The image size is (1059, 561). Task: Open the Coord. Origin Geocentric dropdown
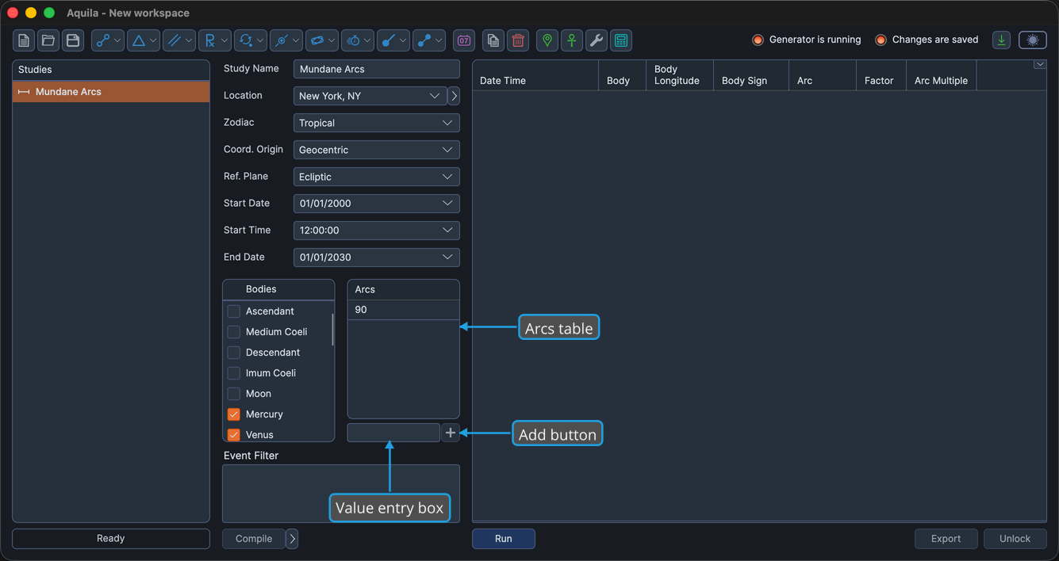pos(377,150)
